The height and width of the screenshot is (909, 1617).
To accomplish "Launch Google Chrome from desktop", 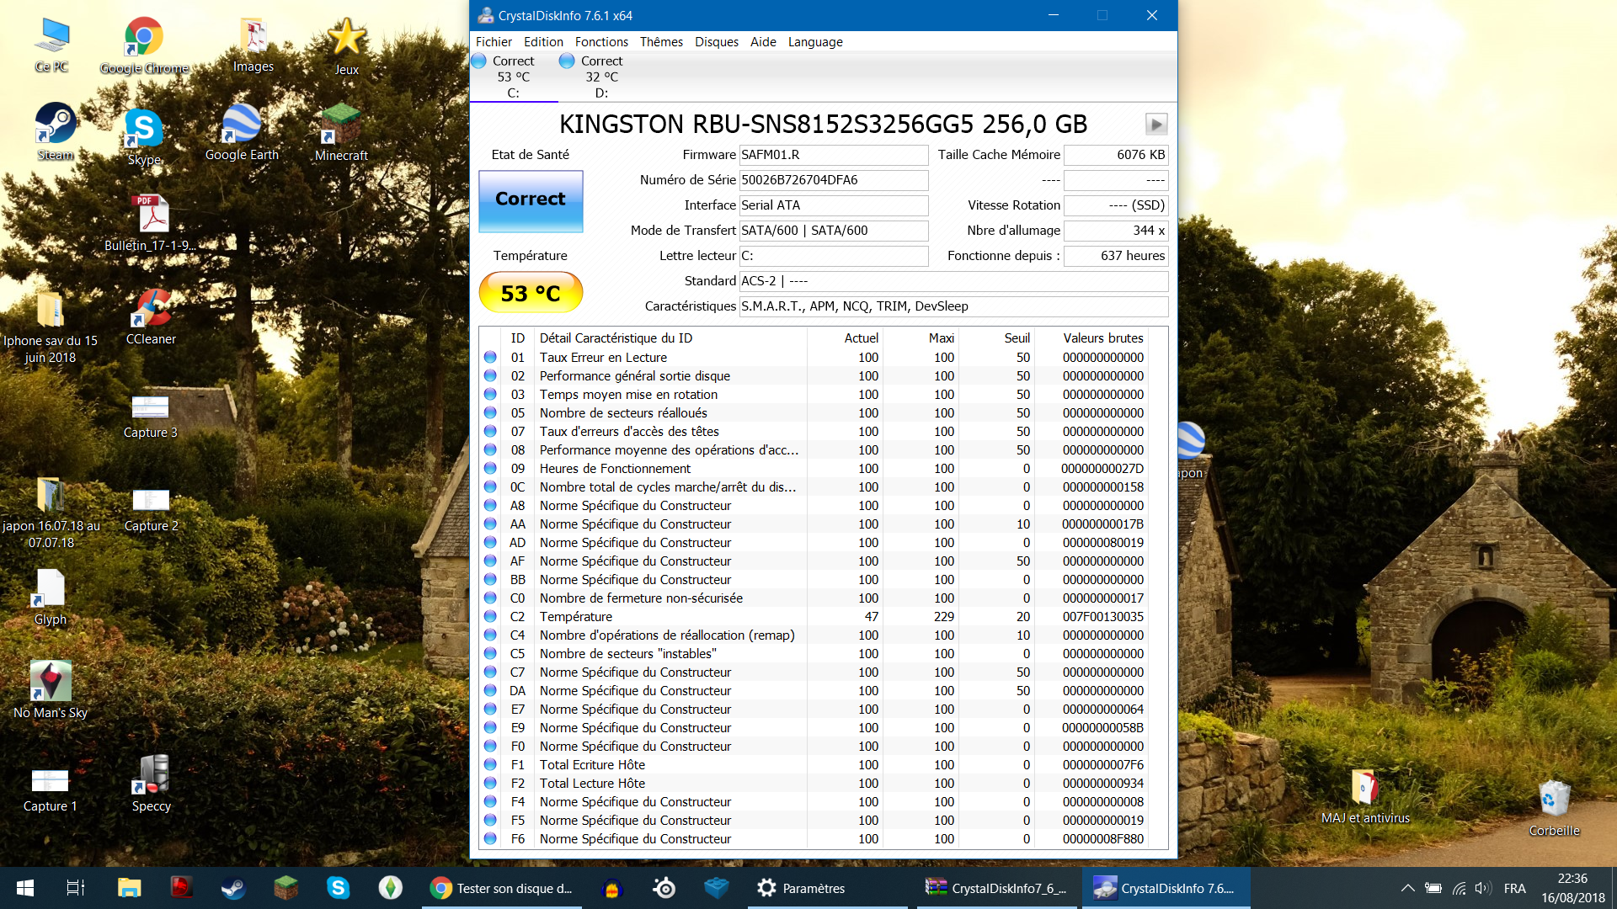I will pyautogui.click(x=144, y=45).
